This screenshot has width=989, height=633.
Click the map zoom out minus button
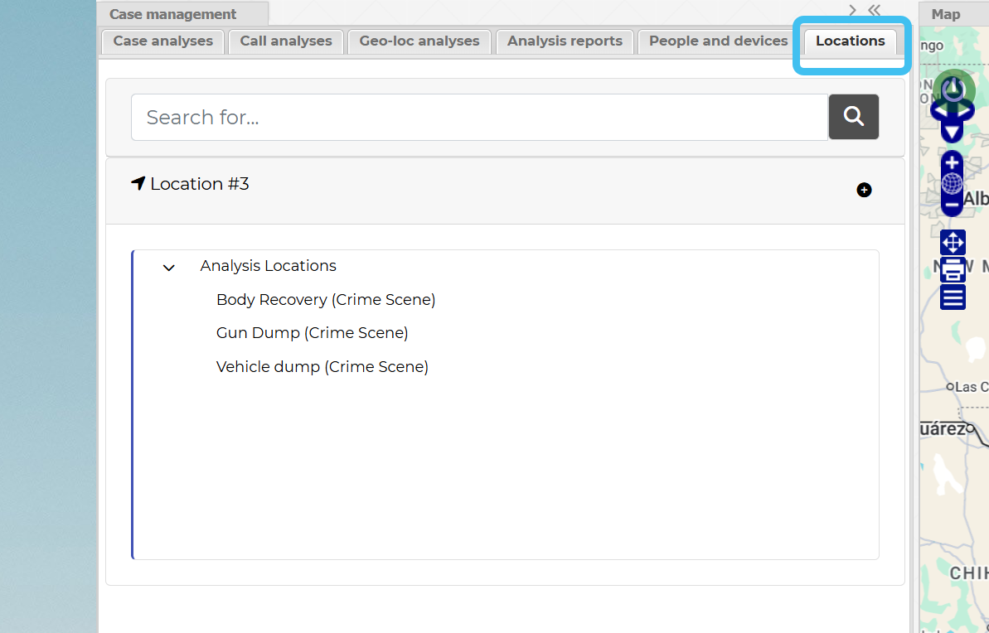952,205
